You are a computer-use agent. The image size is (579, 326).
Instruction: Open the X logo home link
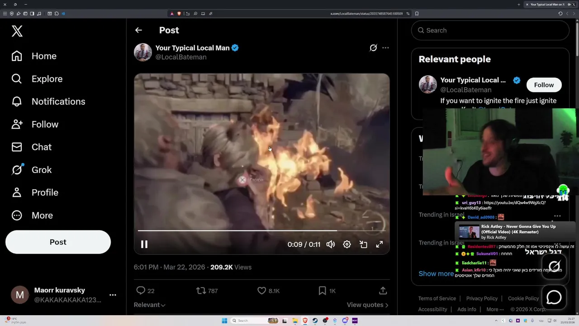click(x=17, y=31)
